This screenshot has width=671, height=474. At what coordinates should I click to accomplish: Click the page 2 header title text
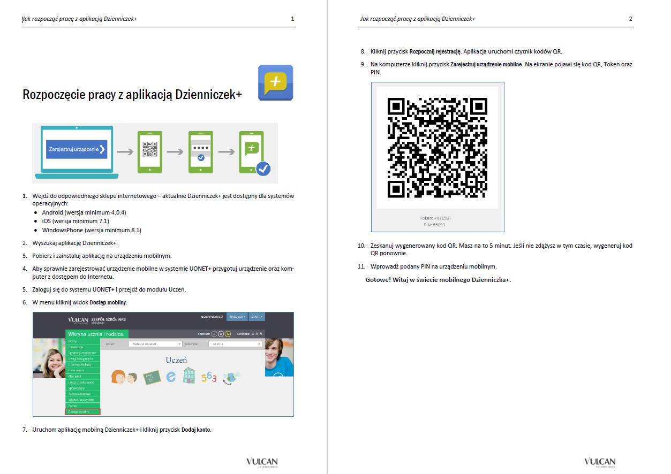[418, 19]
